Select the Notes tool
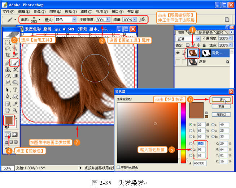Image resolution: width=236 pixels, height=188 pixels. [7, 104]
